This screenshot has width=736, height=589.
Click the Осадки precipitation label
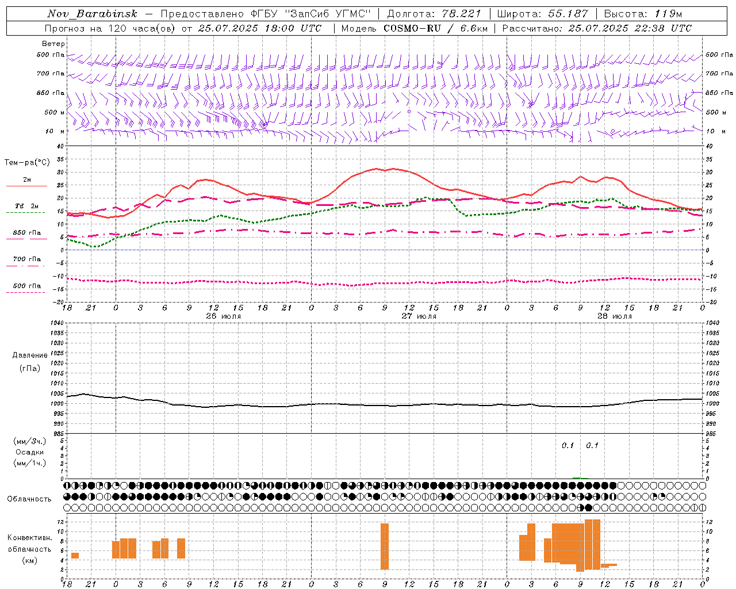coord(30,452)
